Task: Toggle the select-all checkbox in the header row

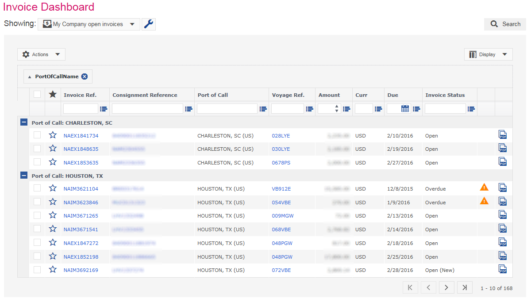Action: pos(37,94)
